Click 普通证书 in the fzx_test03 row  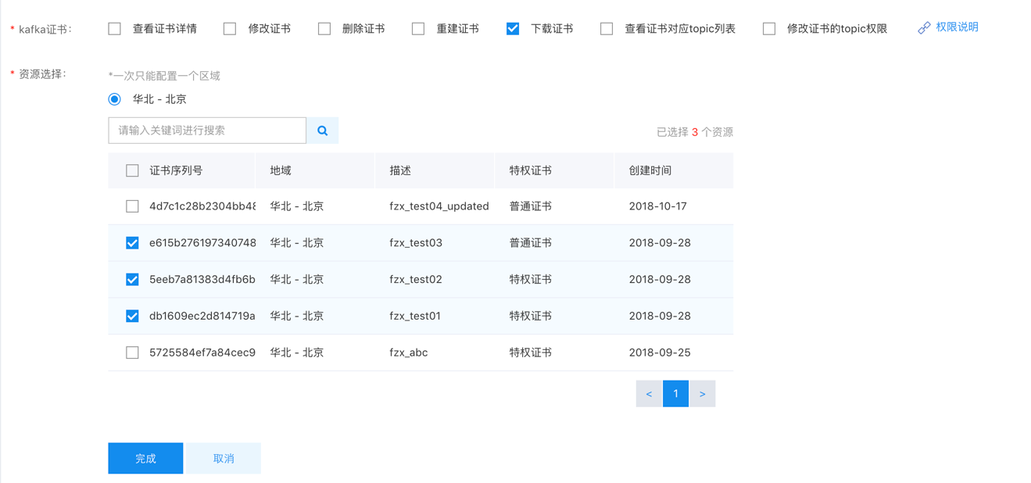pyautogui.click(x=531, y=243)
